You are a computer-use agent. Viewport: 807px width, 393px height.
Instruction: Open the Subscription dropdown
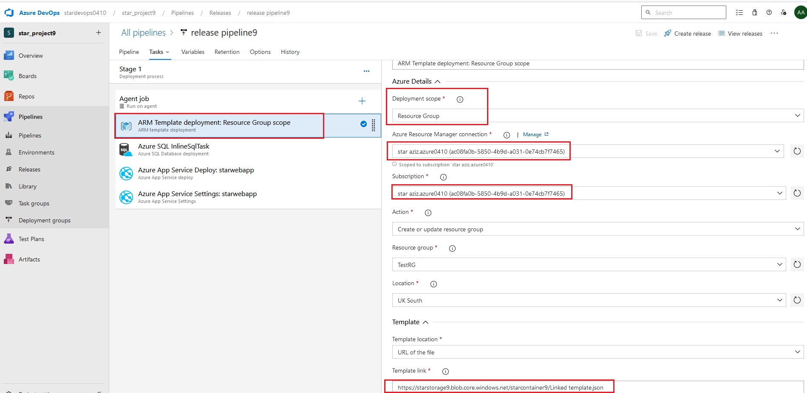tap(589, 193)
